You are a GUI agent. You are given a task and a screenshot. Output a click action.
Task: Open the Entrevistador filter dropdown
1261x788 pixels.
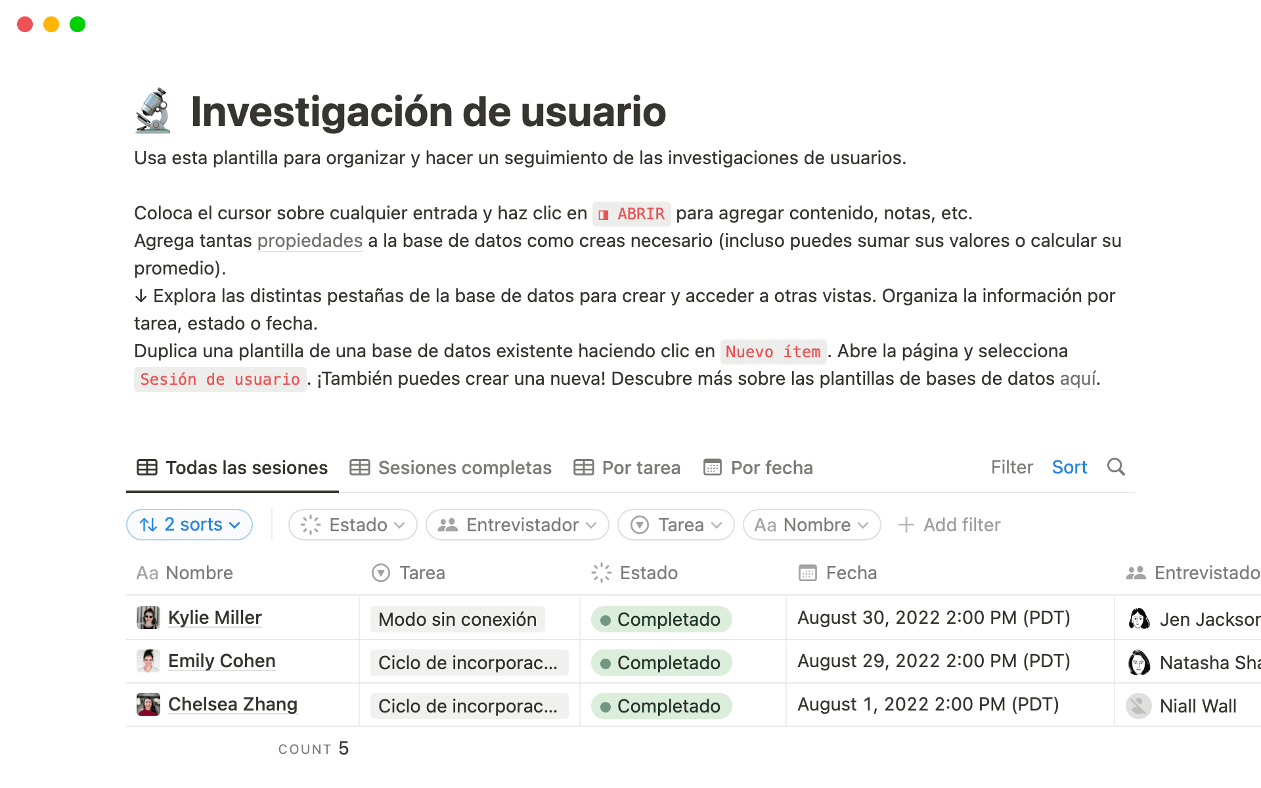517,525
